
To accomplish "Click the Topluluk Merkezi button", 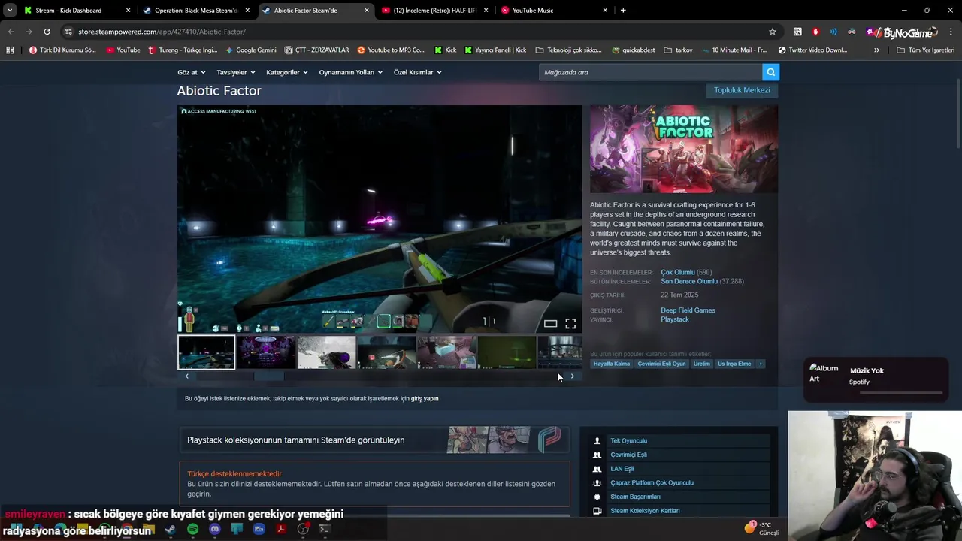I will click(742, 90).
